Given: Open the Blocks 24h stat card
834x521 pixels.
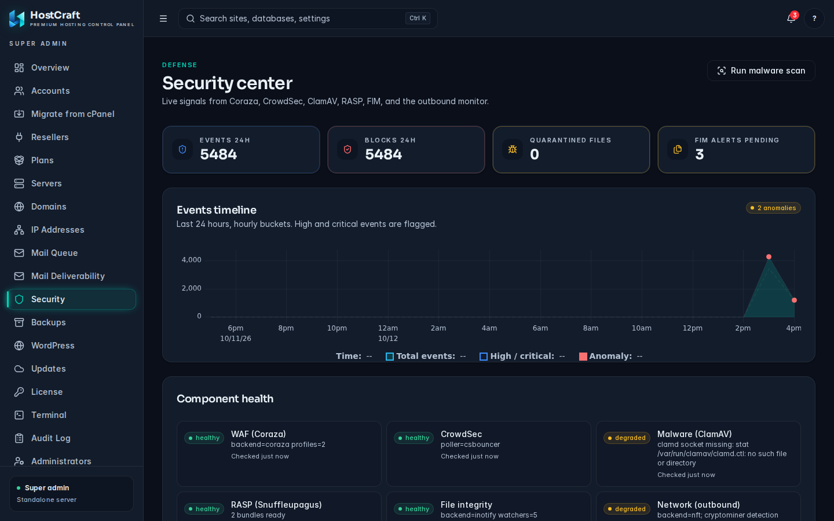Looking at the screenshot, I should click(406, 149).
